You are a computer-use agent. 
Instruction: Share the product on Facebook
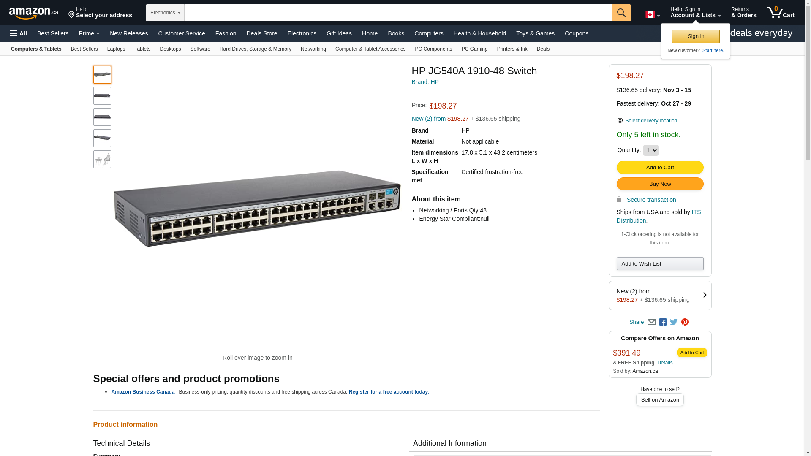(663, 322)
